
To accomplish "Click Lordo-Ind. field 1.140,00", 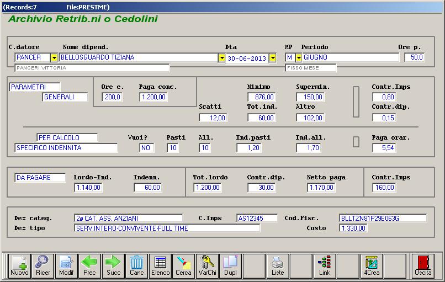I will pos(88,188).
